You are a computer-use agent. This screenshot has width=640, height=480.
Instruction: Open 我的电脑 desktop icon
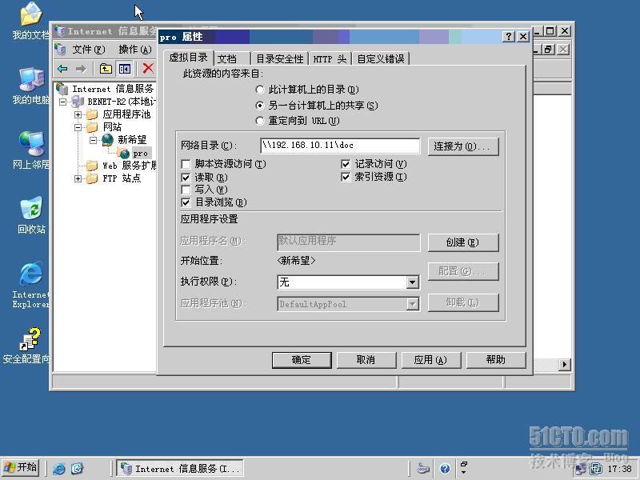coord(30,86)
